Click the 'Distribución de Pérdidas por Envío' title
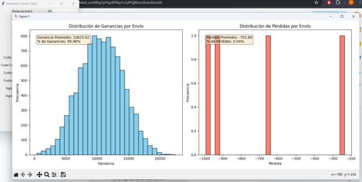Image resolution: width=362 pixels, height=182 pixels. [x=275, y=26]
